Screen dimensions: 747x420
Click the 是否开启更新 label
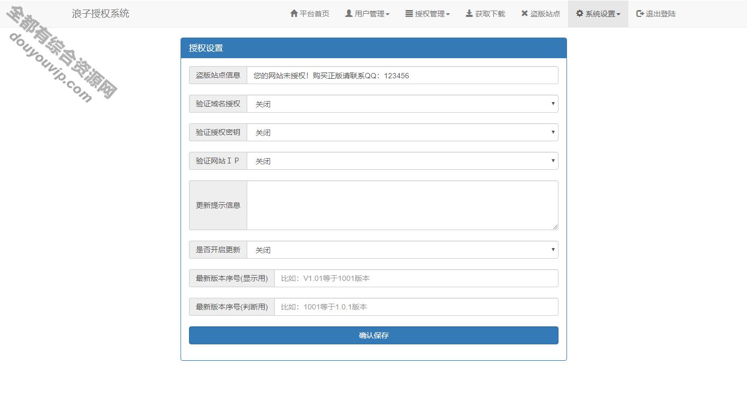tap(218, 250)
